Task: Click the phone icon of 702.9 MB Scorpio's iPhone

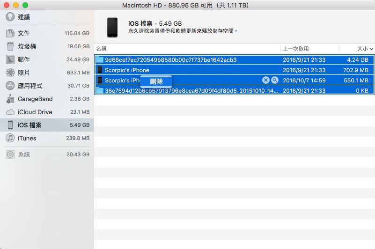Action: click(x=100, y=70)
